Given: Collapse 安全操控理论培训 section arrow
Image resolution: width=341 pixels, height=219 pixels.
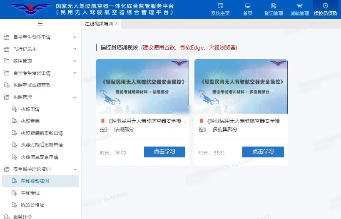Looking at the screenshot, I should click(x=75, y=169).
